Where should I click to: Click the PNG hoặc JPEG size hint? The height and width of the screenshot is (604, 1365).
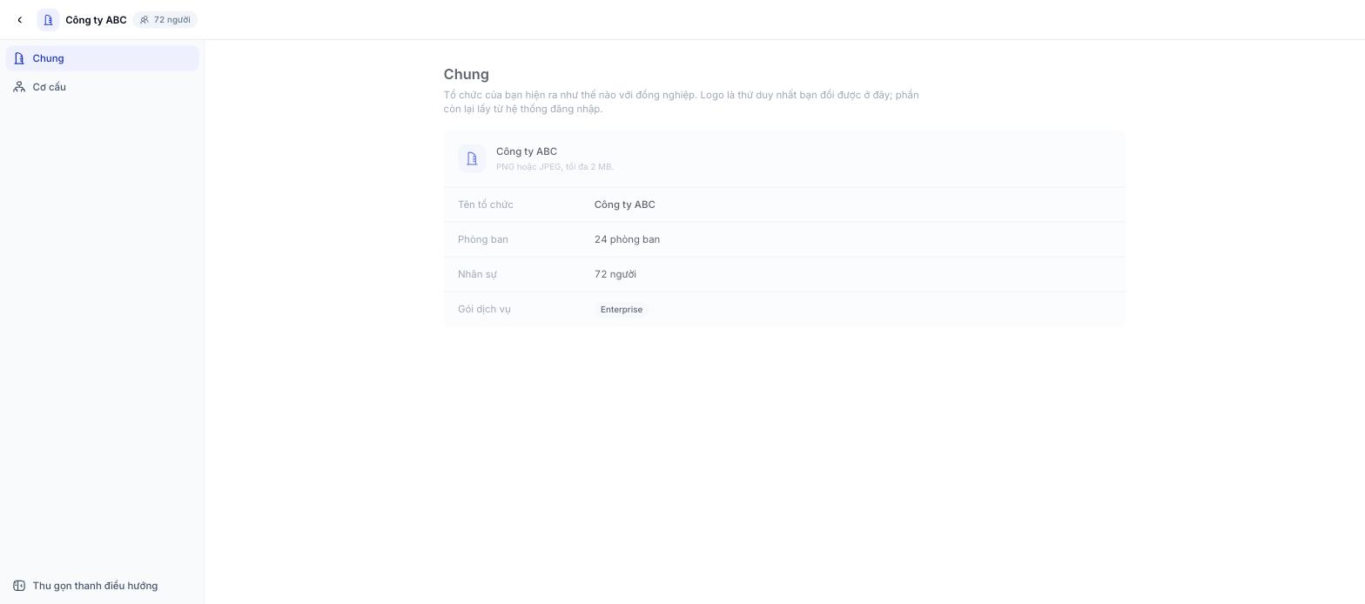point(555,167)
